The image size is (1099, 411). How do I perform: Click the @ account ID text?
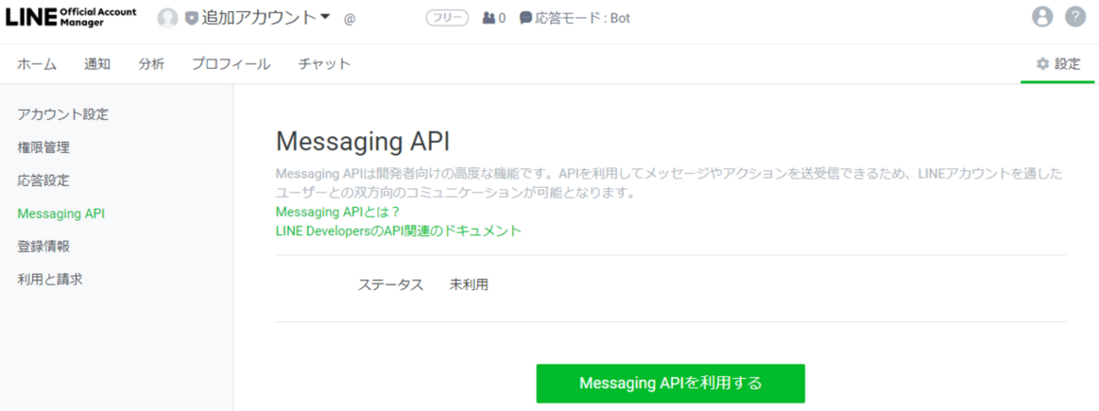click(349, 19)
